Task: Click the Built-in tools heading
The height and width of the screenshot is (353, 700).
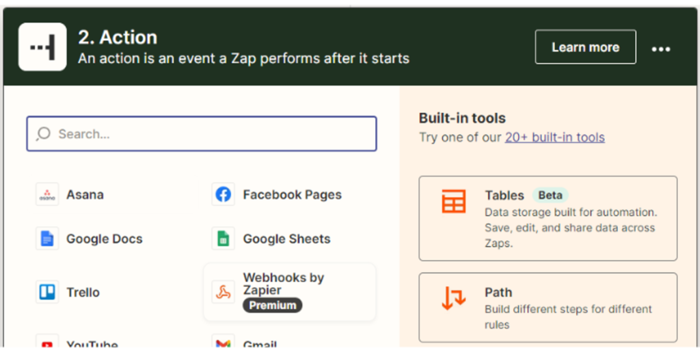Action: pos(462,118)
